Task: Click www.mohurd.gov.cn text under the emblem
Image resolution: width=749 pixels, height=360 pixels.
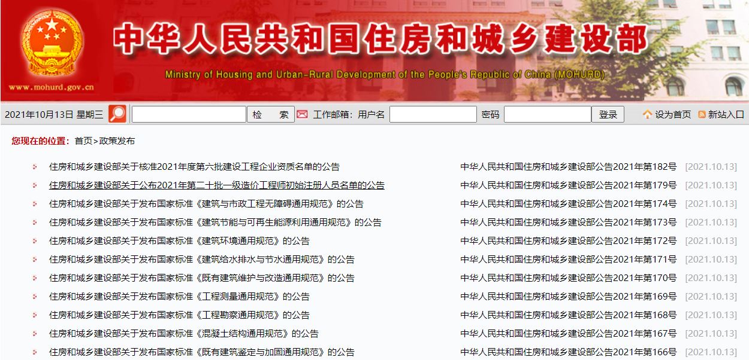Action: 51,87
